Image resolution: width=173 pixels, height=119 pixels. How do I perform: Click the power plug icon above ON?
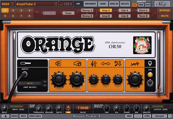150,63
